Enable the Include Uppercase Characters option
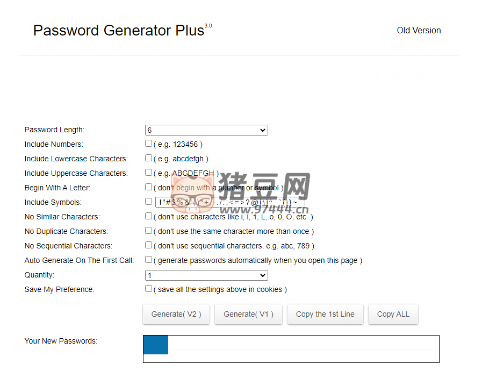The width and height of the screenshot is (482, 385). (x=148, y=172)
